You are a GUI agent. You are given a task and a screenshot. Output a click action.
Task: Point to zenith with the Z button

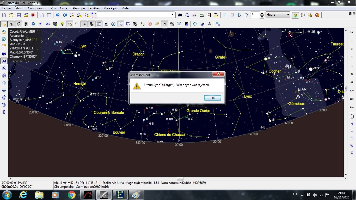(352, 153)
